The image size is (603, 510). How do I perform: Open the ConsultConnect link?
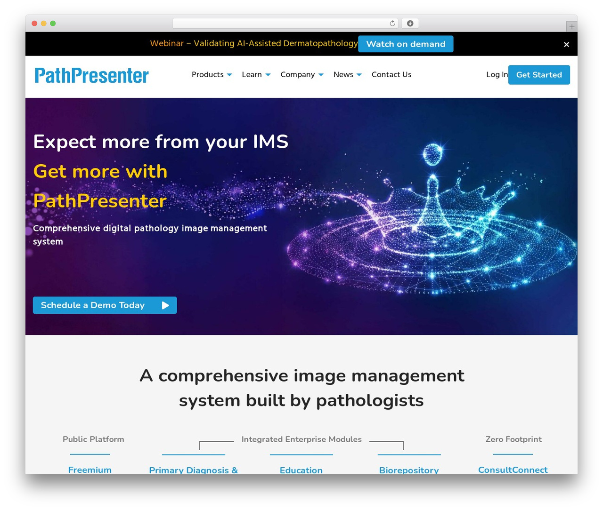click(x=513, y=470)
